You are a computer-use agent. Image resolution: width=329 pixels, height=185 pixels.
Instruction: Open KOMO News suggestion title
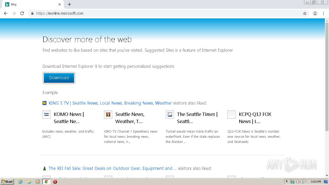[69, 118]
